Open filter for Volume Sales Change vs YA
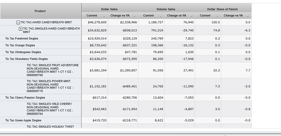 tap(191, 16)
